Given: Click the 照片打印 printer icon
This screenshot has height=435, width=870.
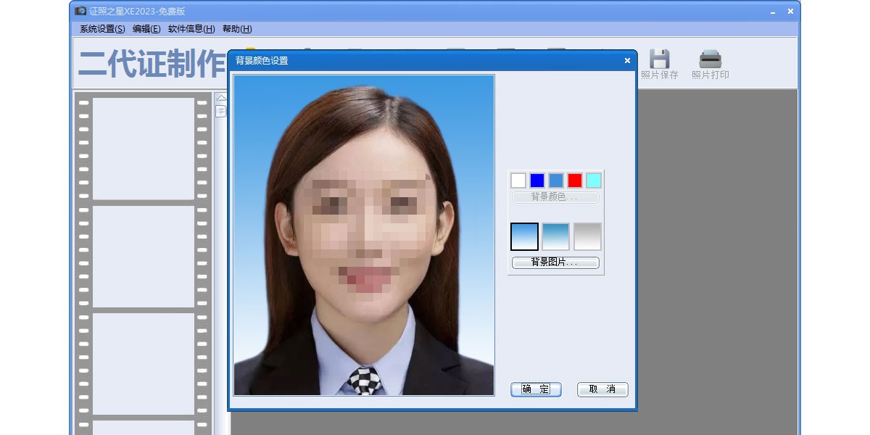Looking at the screenshot, I should pos(710,59).
